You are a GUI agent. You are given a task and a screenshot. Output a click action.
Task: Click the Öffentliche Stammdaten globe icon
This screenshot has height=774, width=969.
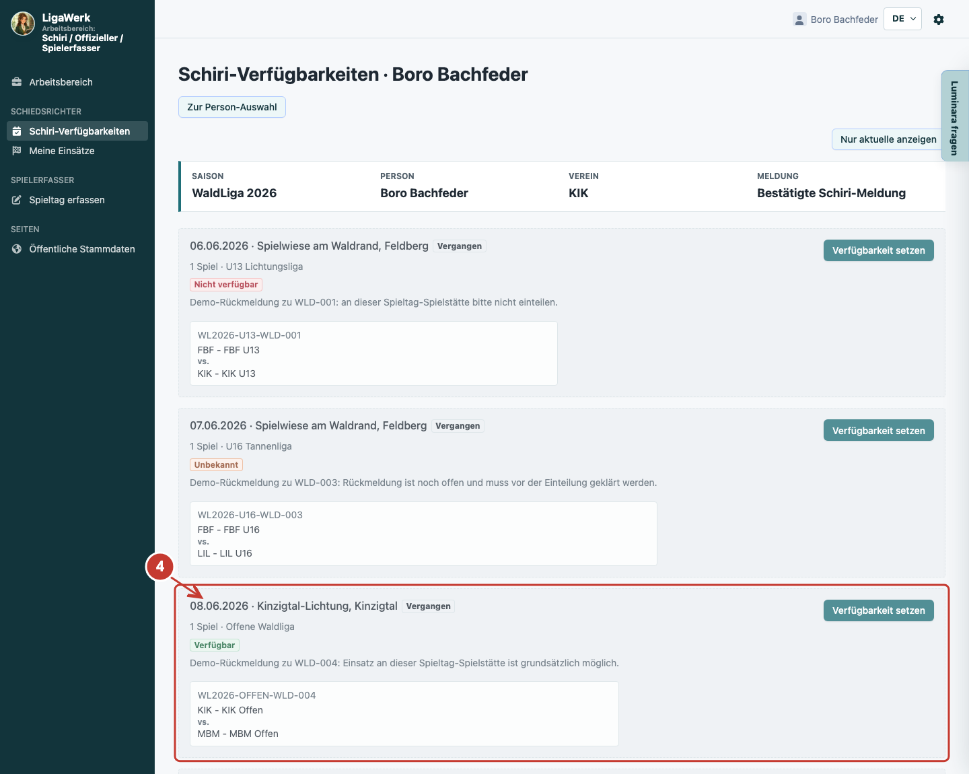(17, 249)
